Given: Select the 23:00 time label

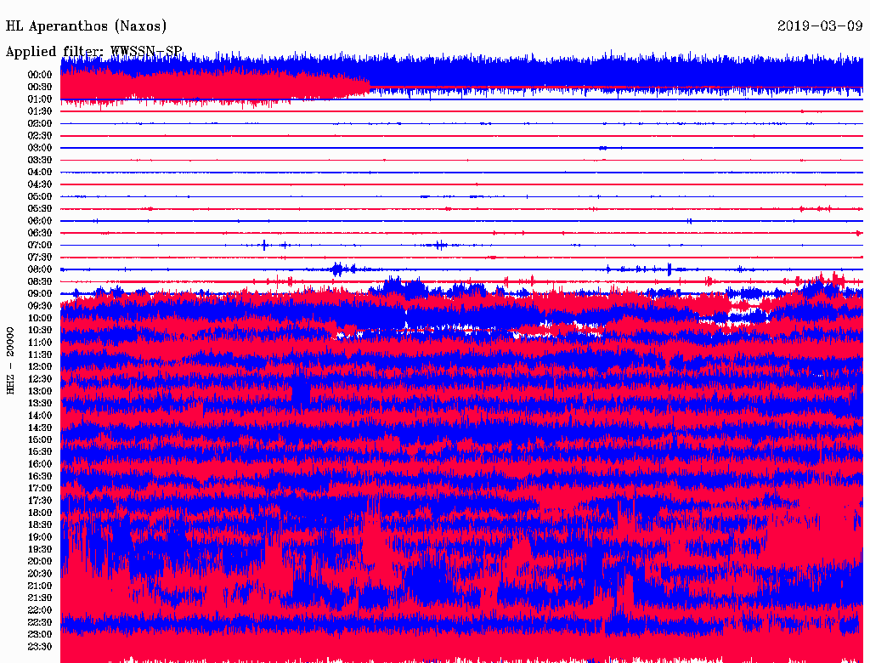Looking at the screenshot, I should (41, 635).
